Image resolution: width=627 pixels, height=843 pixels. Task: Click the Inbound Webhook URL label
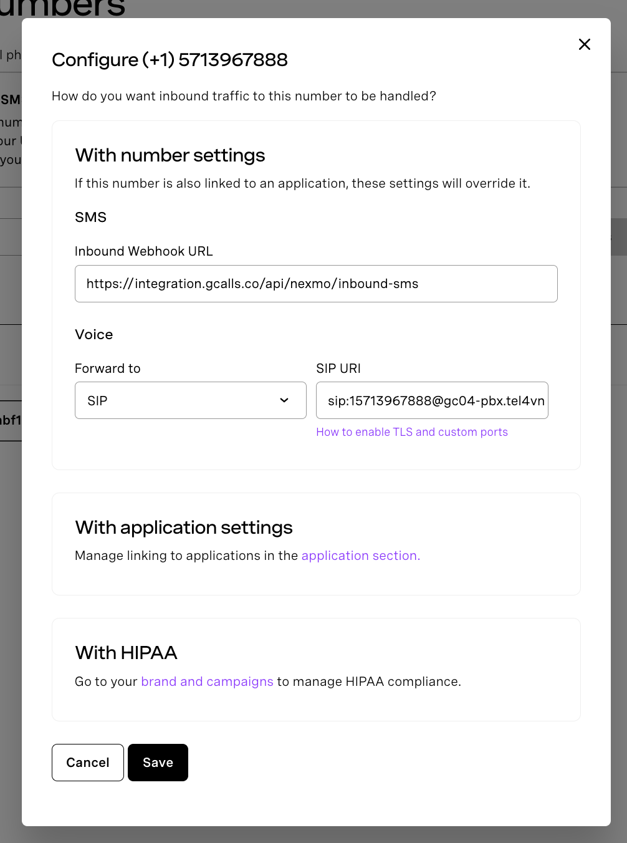(x=143, y=251)
